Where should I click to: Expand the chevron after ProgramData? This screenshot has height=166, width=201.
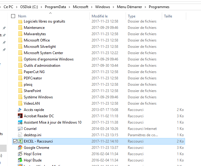69,7
